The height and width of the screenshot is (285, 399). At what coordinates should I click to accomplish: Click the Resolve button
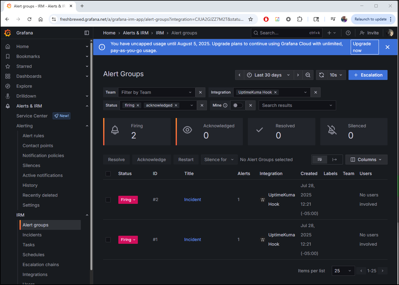116,160
